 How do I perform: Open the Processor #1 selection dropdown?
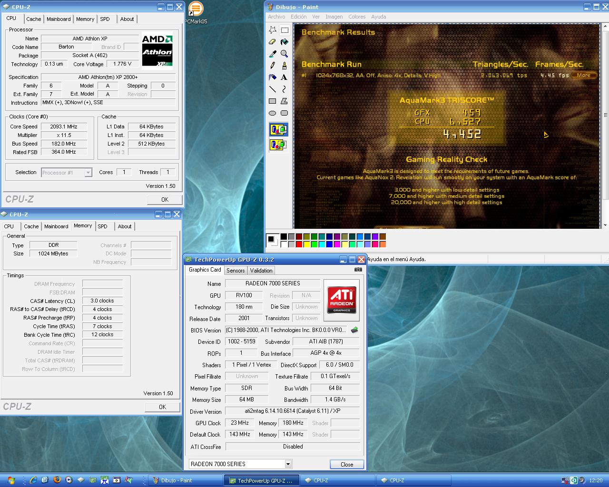tap(88, 173)
